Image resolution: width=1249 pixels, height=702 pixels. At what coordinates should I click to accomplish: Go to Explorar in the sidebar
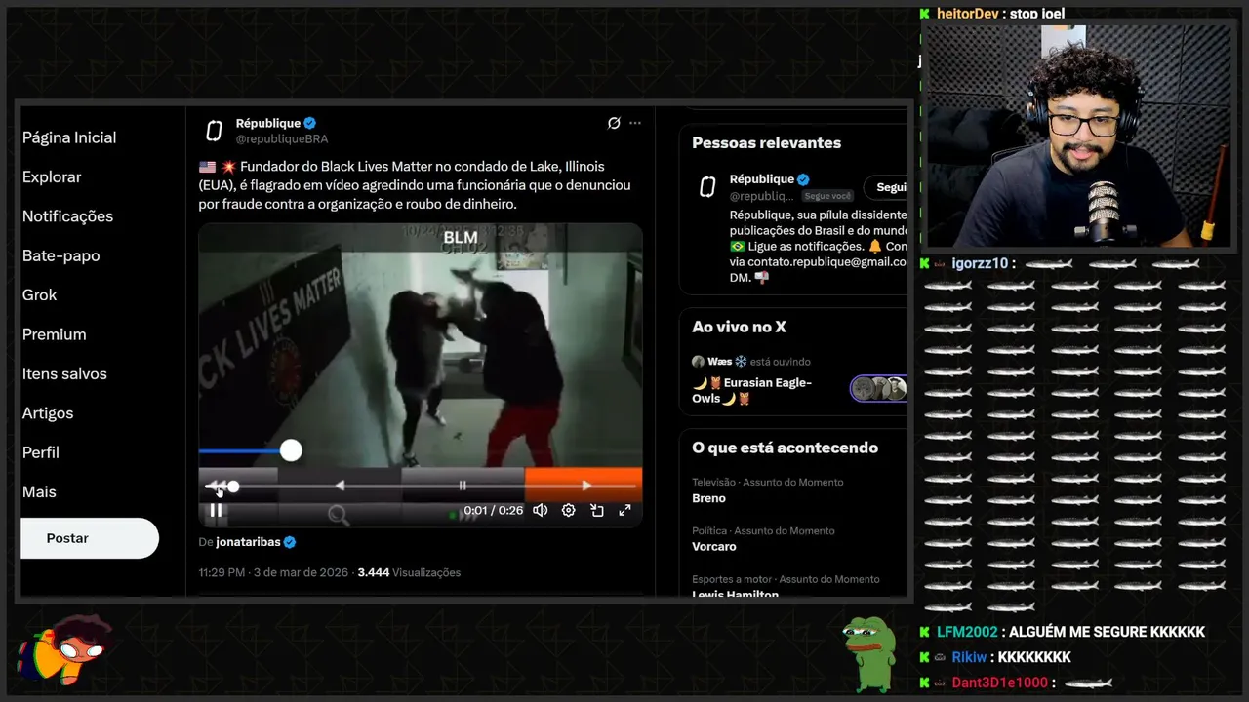point(52,176)
